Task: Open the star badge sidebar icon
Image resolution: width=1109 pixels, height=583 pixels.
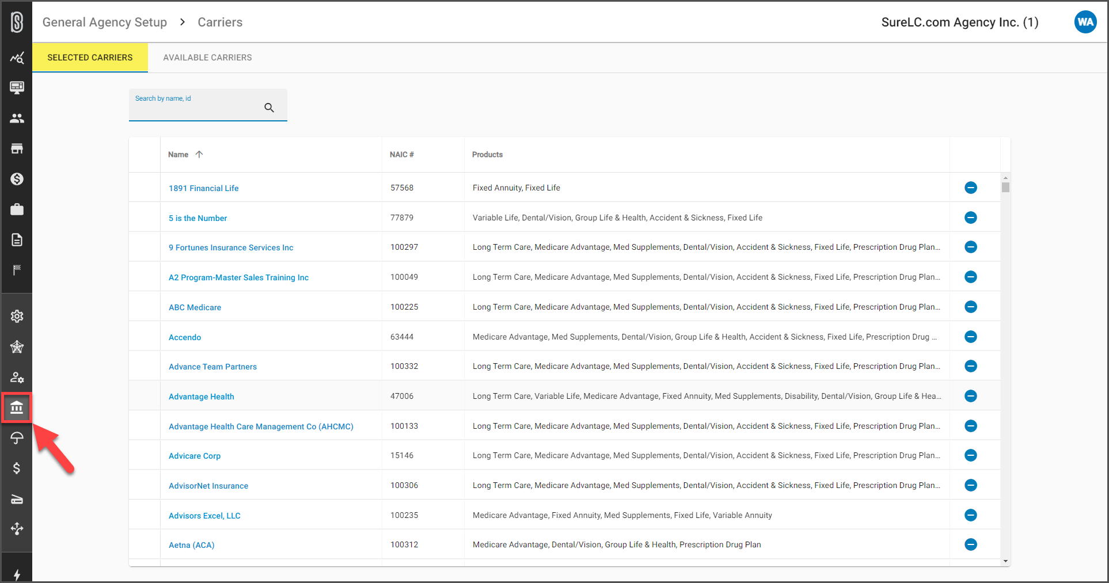Action: coord(17,346)
